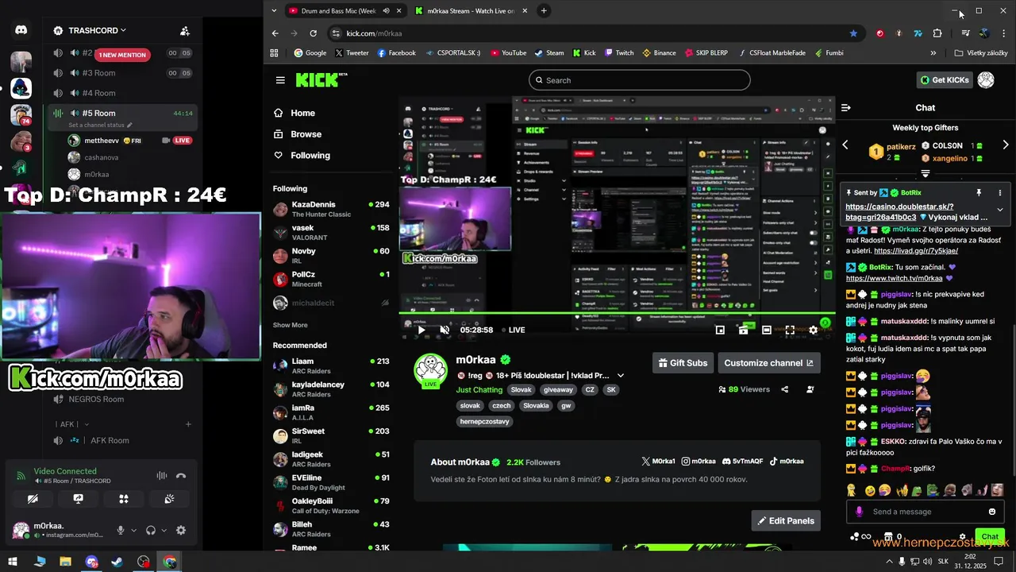Open Discord soundboard button
The height and width of the screenshot is (572, 1016).
169,499
